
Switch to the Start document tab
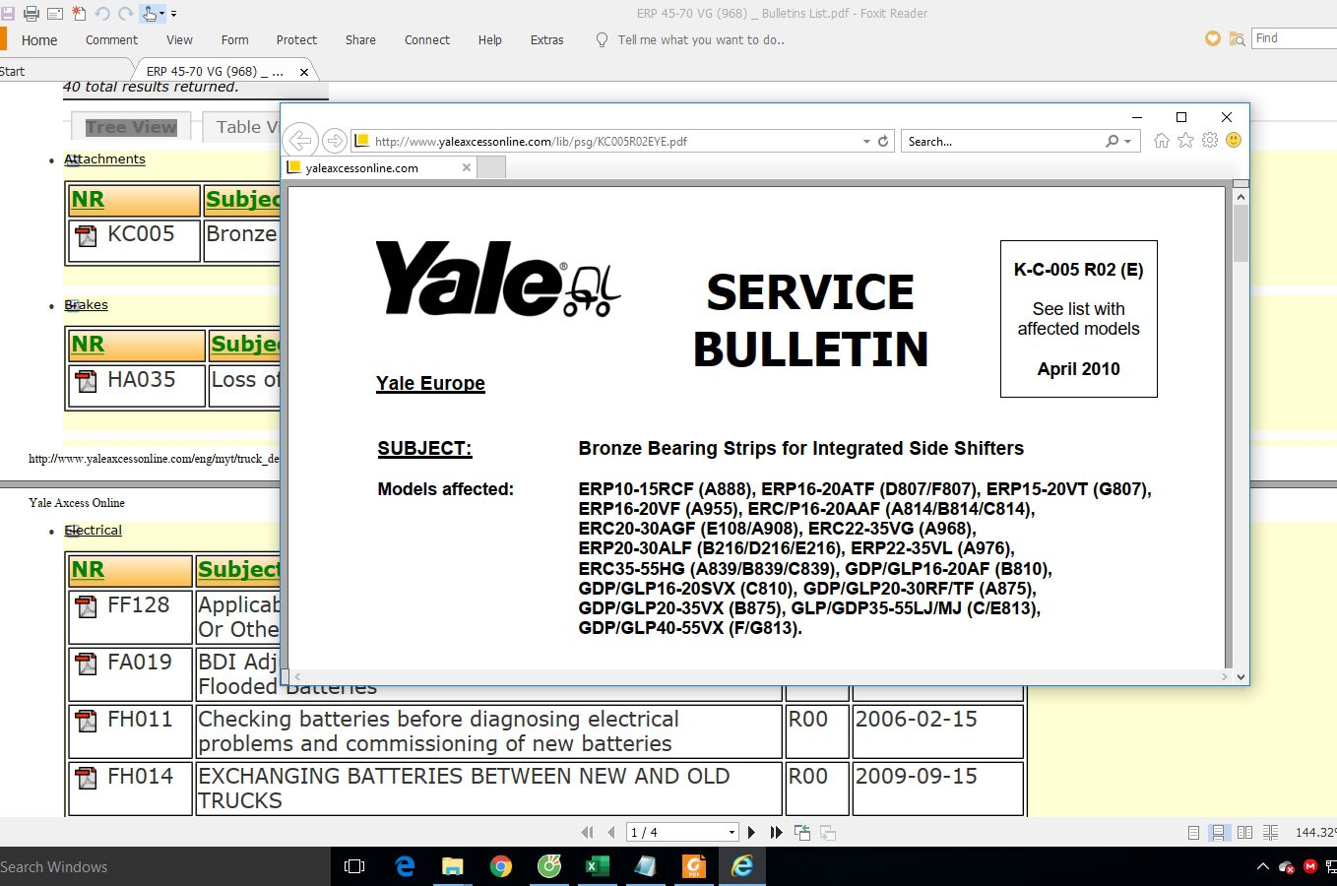[x=12, y=71]
